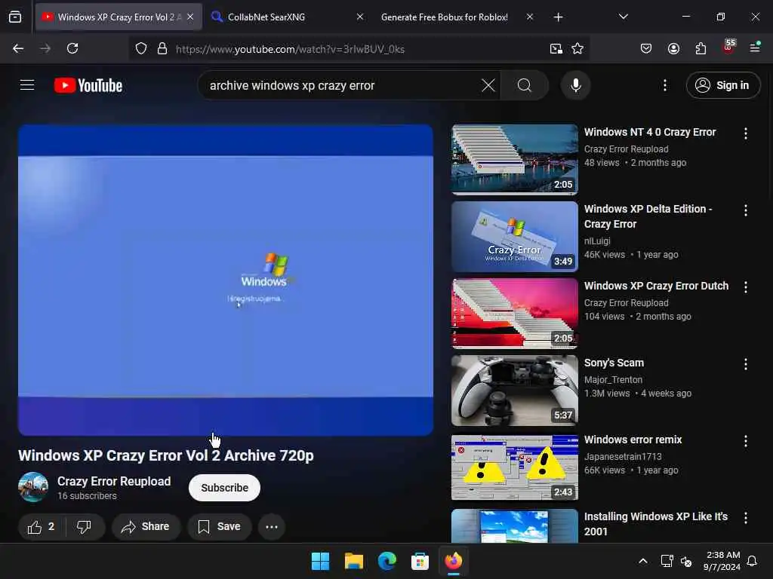Click the video player area

click(x=226, y=280)
